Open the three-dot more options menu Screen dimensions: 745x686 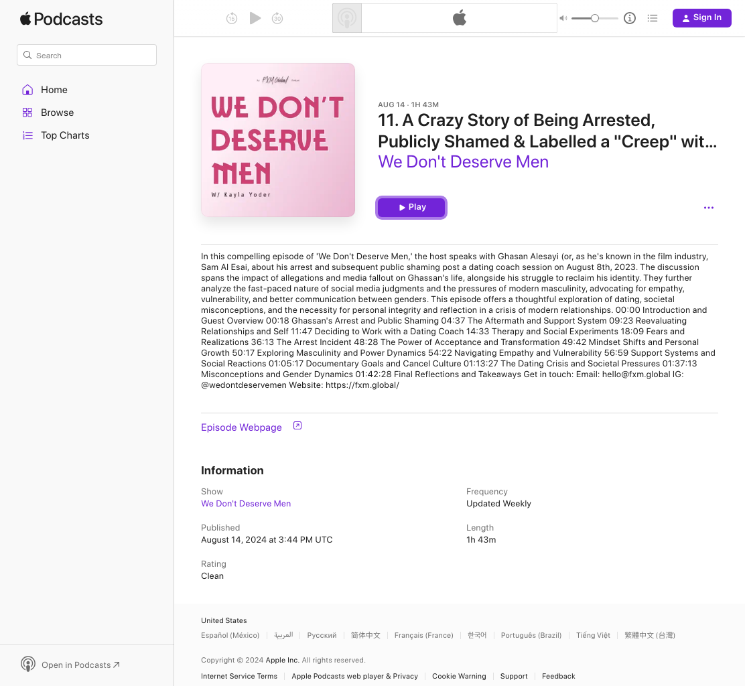[x=708, y=208]
